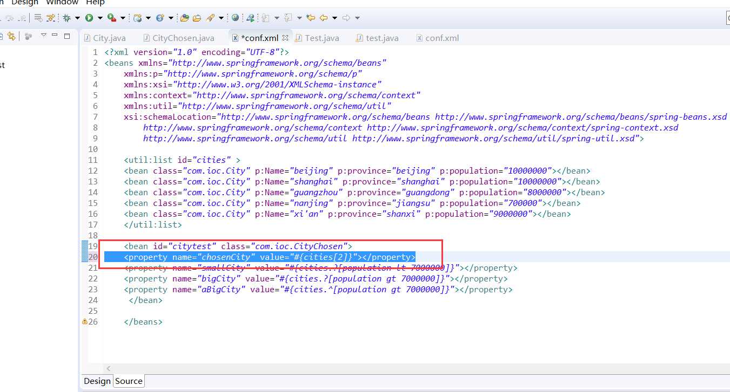Expand the dropdown beside the new web project icon

pos(148,18)
